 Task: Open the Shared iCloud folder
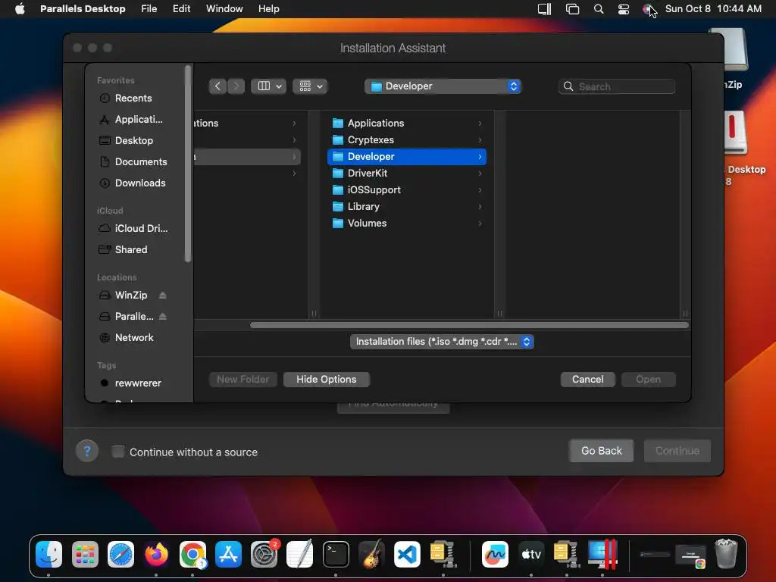pyautogui.click(x=133, y=249)
